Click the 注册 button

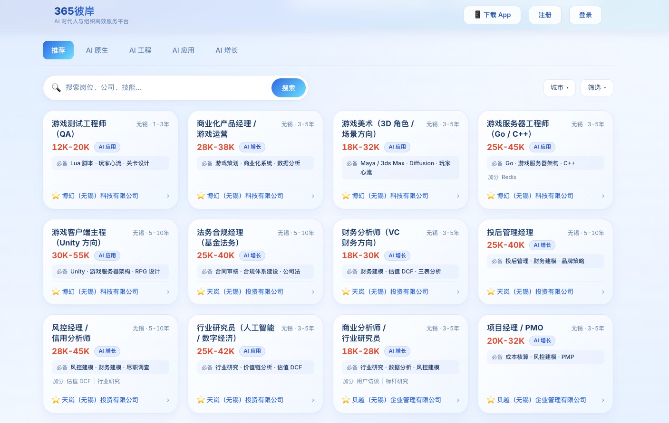click(545, 15)
